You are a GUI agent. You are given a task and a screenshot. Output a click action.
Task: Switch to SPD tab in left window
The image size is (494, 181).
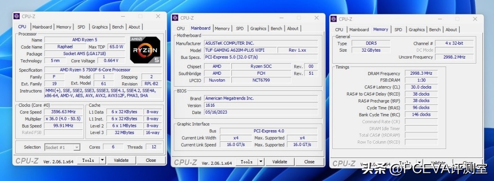click(81, 27)
